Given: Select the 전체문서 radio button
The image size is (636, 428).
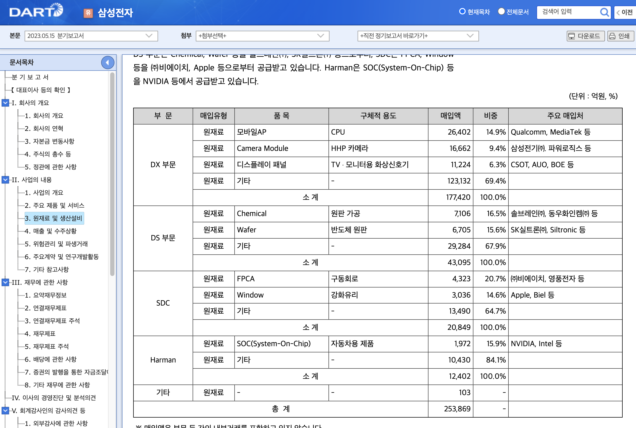Looking at the screenshot, I should point(501,11).
